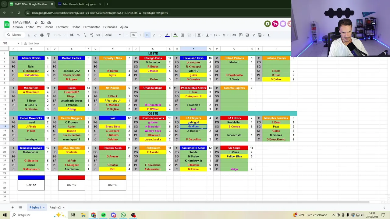This screenshot has width=390, height=219.
Task: Open vertical align dropdown
Action: 208,35
